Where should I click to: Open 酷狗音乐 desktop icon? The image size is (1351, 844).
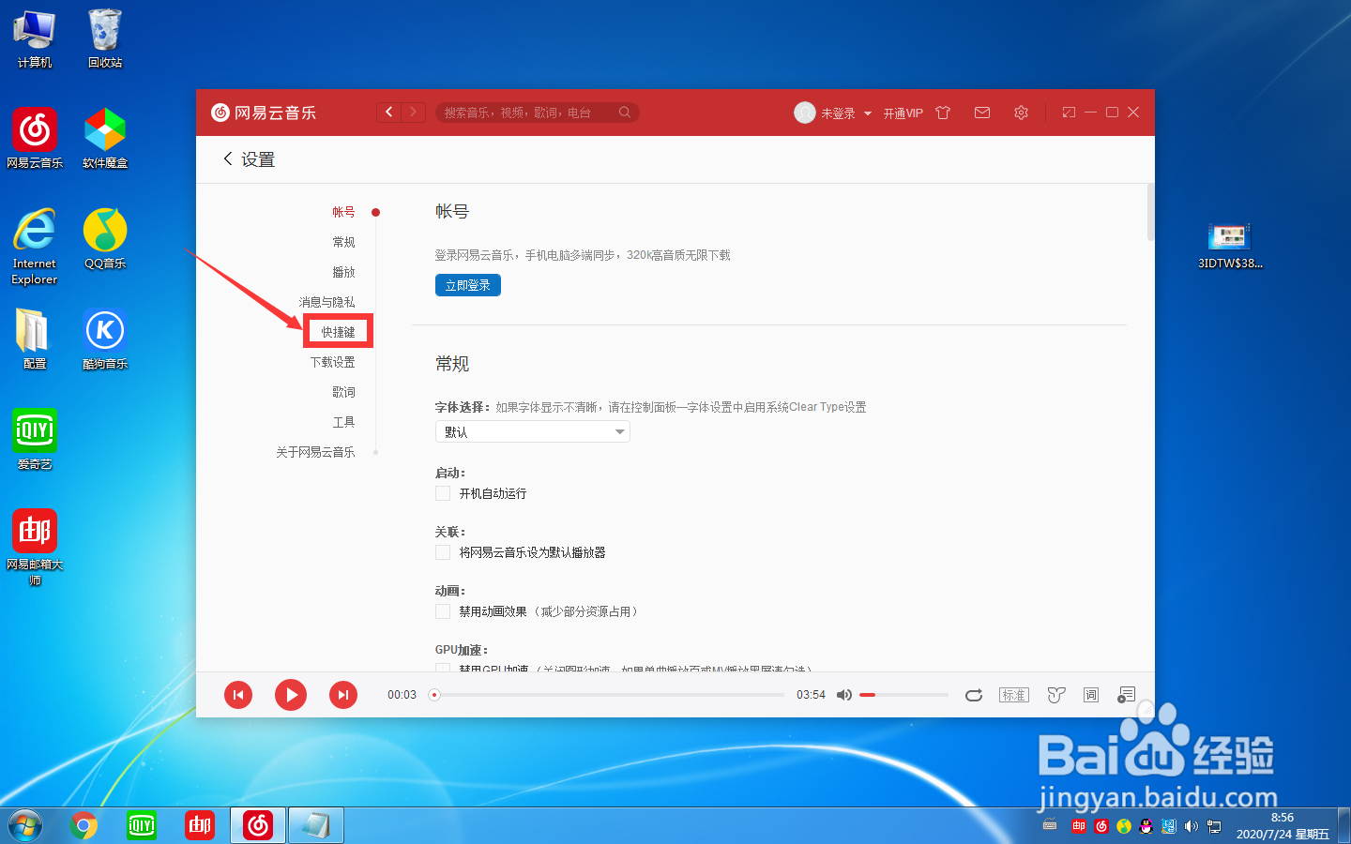point(105,339)
